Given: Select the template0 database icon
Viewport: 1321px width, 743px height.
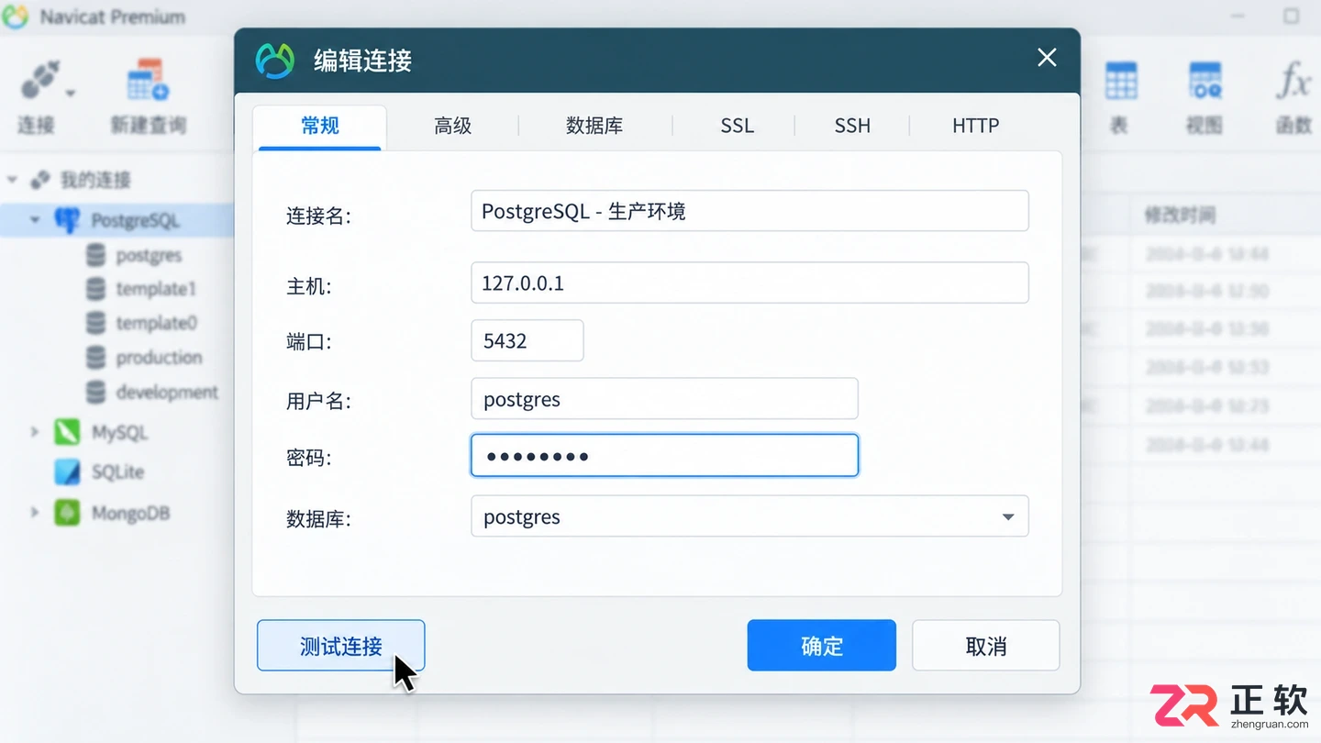Looking at the screenshot, I should pyautogui.click(x=95, y=323).
